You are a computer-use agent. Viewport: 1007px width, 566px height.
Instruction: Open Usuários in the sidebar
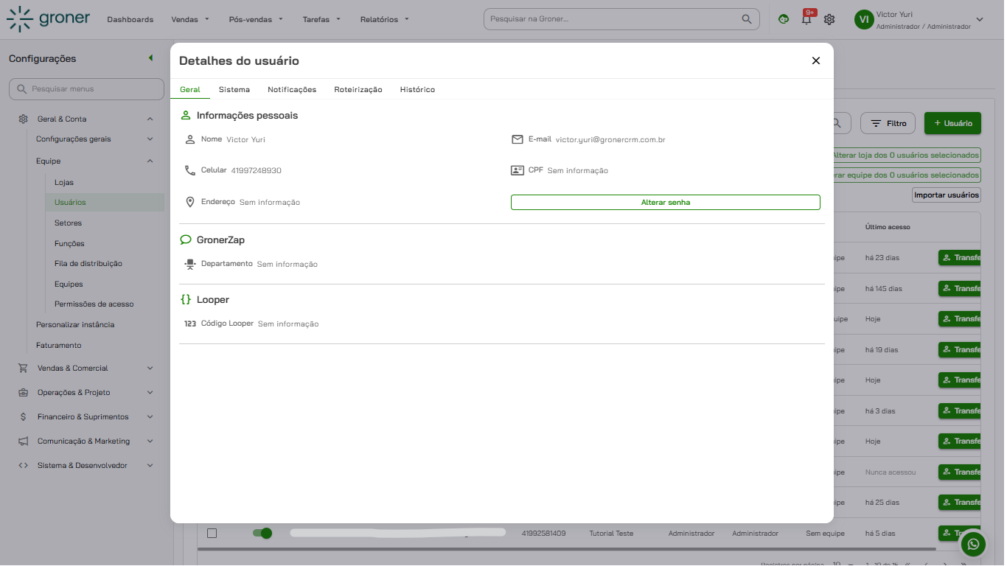(70, 202)
